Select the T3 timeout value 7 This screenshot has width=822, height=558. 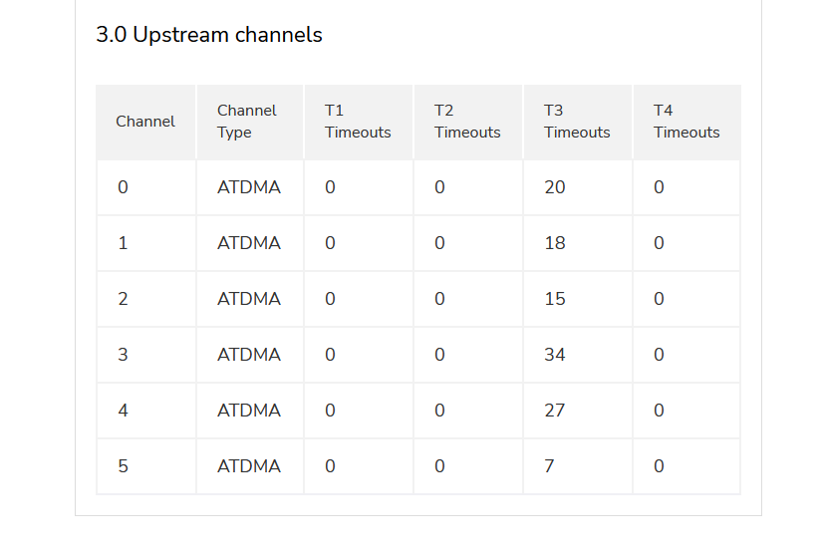click(549, 466)
